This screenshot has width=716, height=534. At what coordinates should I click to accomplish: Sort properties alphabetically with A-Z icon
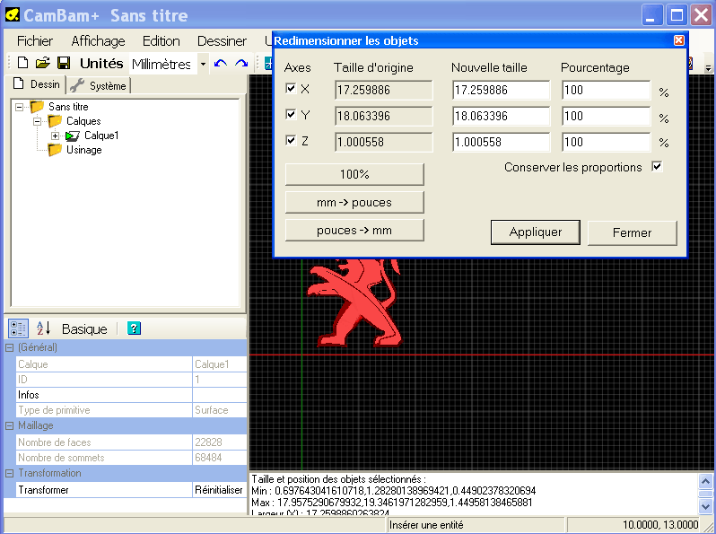pyautogui.click(x=43, y=328)
